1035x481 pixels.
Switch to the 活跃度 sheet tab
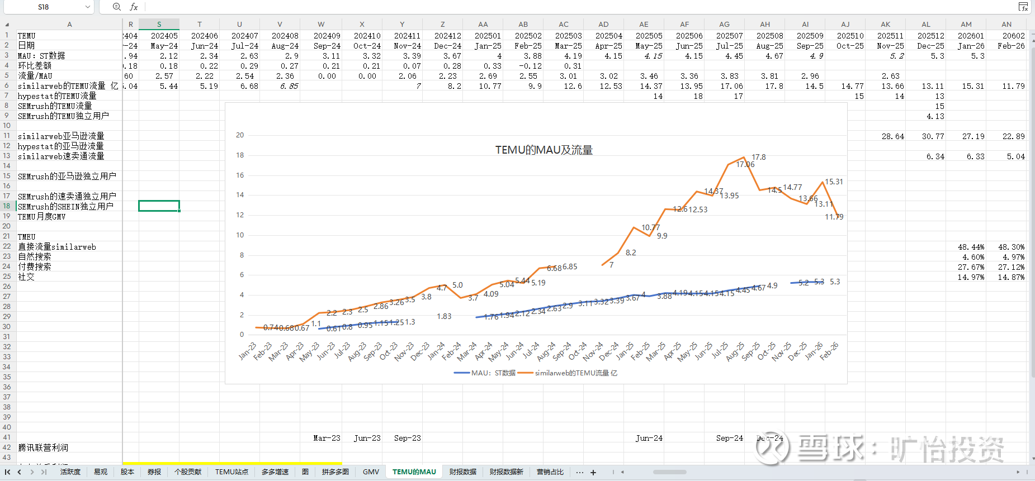point(70,472)
